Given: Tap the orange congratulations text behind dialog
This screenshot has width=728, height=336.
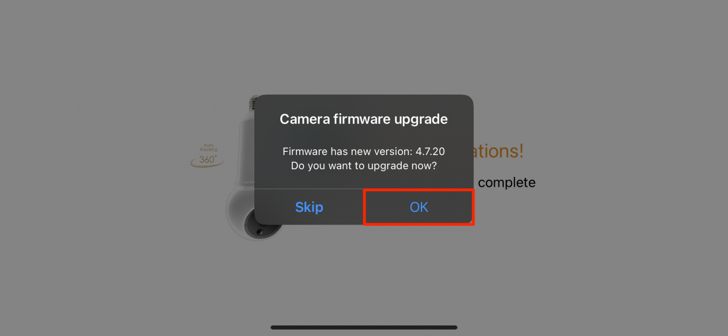Looking at the screenshot, I should (499, 151).
